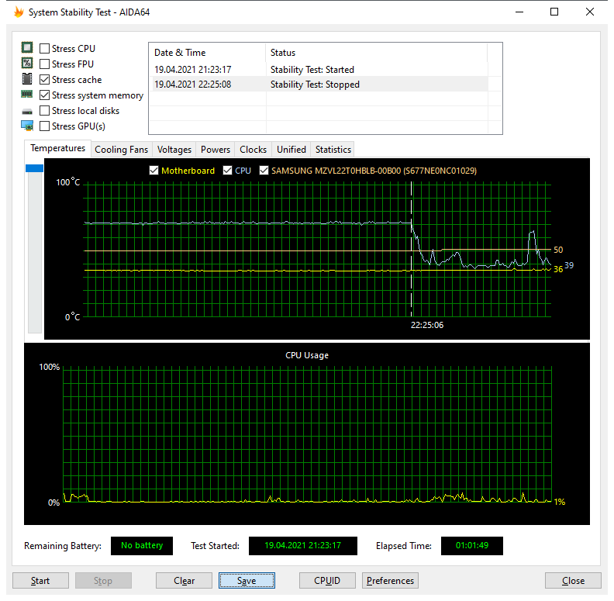Screen dimensions: 614x601
Task: Click the 1% CPU usage reading
Action: click(560, 502)
